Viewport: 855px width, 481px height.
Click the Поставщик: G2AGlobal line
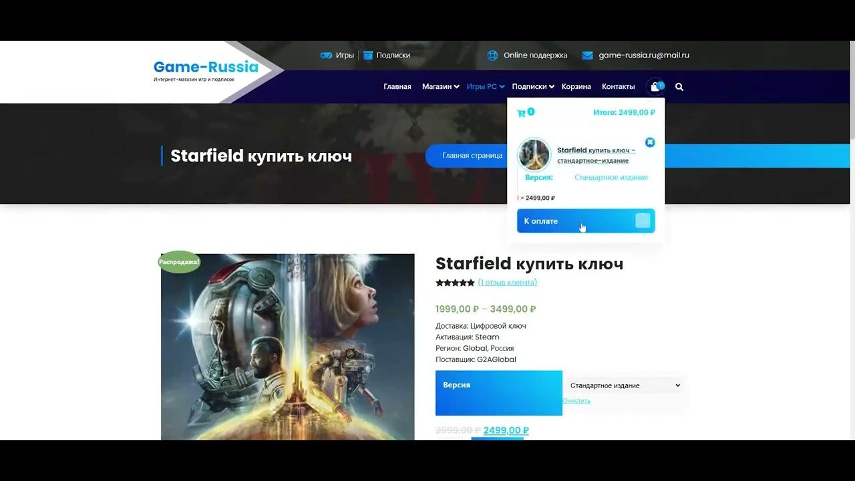click(x=476, y=359)
